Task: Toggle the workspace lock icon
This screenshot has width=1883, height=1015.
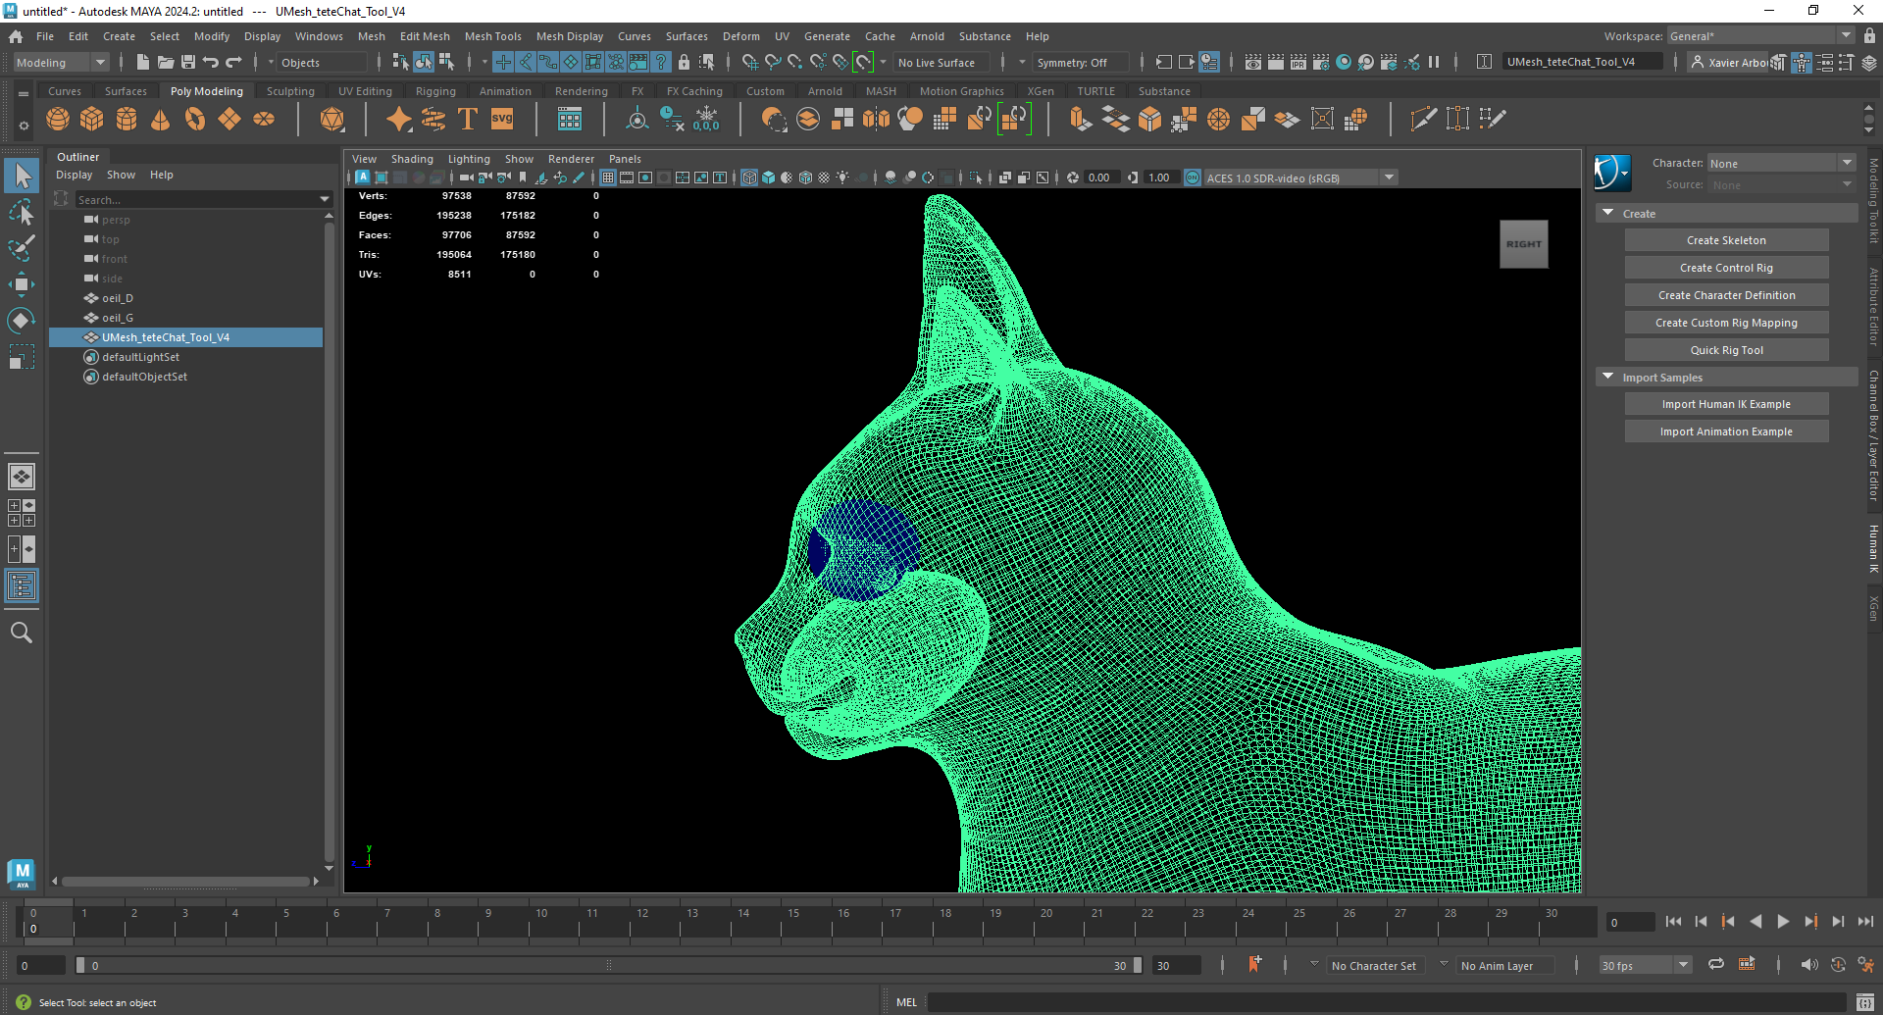Action: 1870,35
